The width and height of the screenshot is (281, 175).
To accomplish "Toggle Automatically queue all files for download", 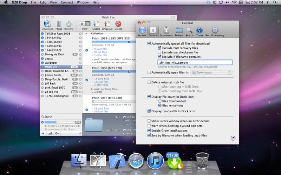I will (149, 43).
